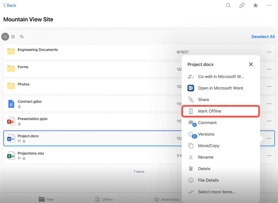278x203 pixels.
Task: Select the Presentation.pptx file icon
Action: (x=11, y=121)
